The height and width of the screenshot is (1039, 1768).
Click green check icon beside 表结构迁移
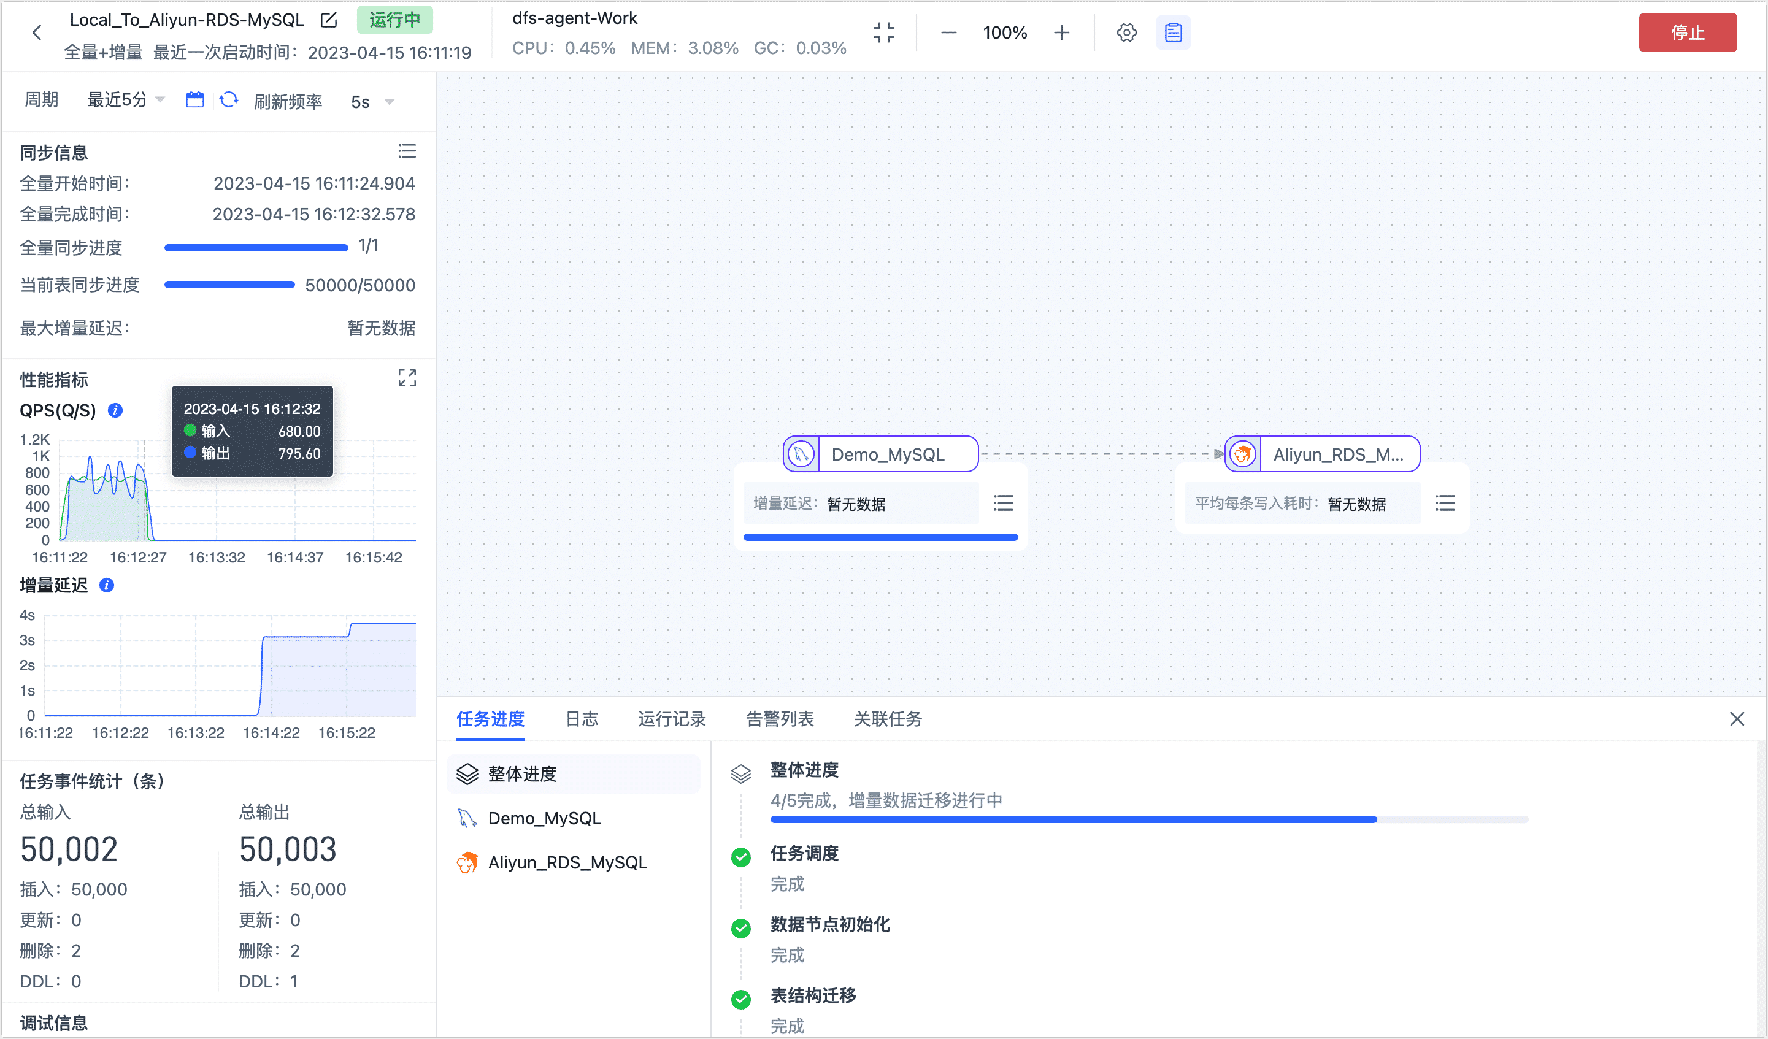741,1000
